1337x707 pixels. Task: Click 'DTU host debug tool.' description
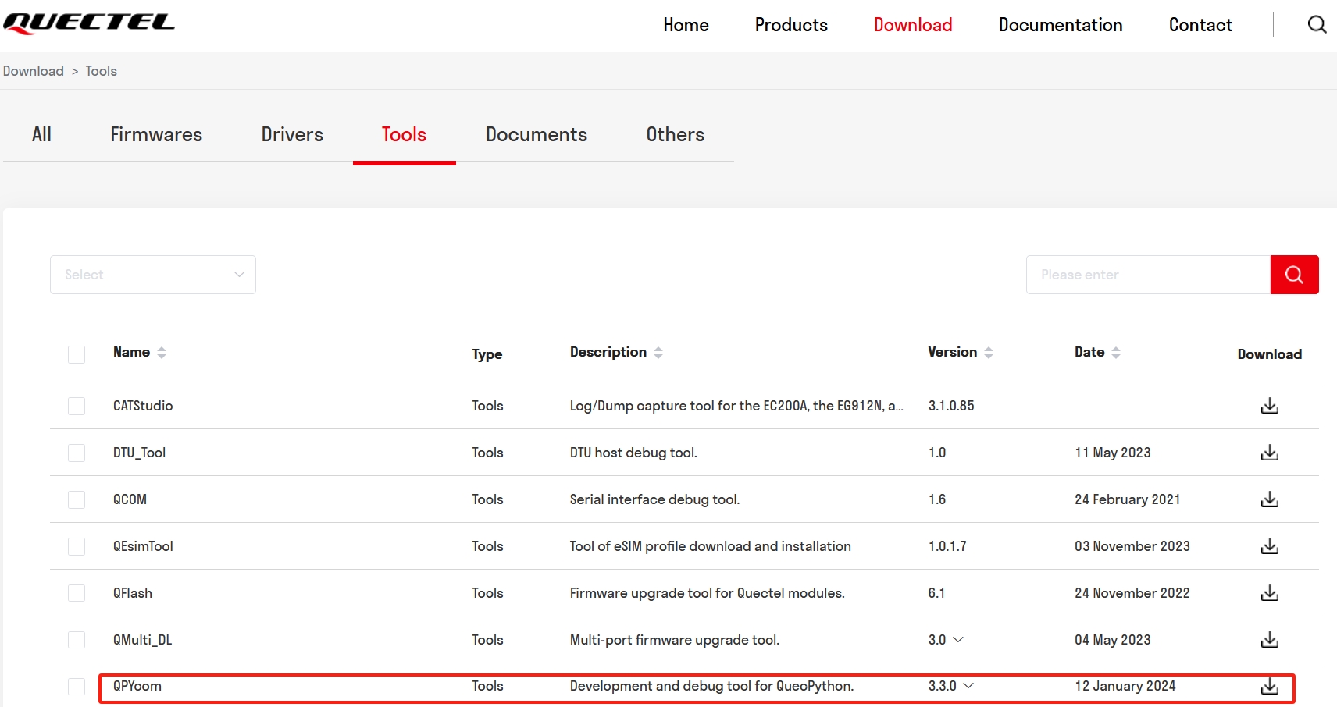click(633, 453)
